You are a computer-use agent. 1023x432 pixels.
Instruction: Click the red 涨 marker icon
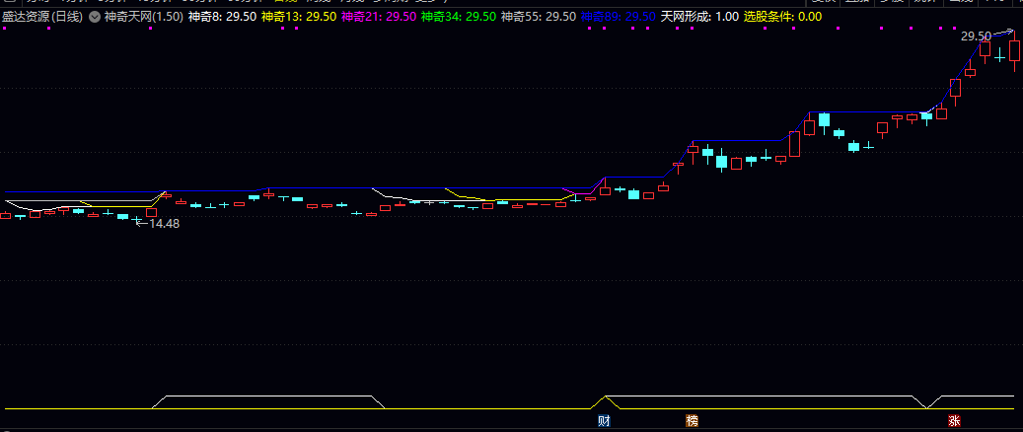click(954, 421)
